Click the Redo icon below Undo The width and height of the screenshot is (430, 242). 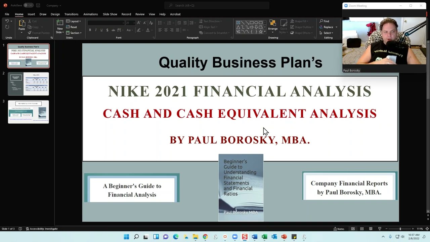[x=7, y=27]
